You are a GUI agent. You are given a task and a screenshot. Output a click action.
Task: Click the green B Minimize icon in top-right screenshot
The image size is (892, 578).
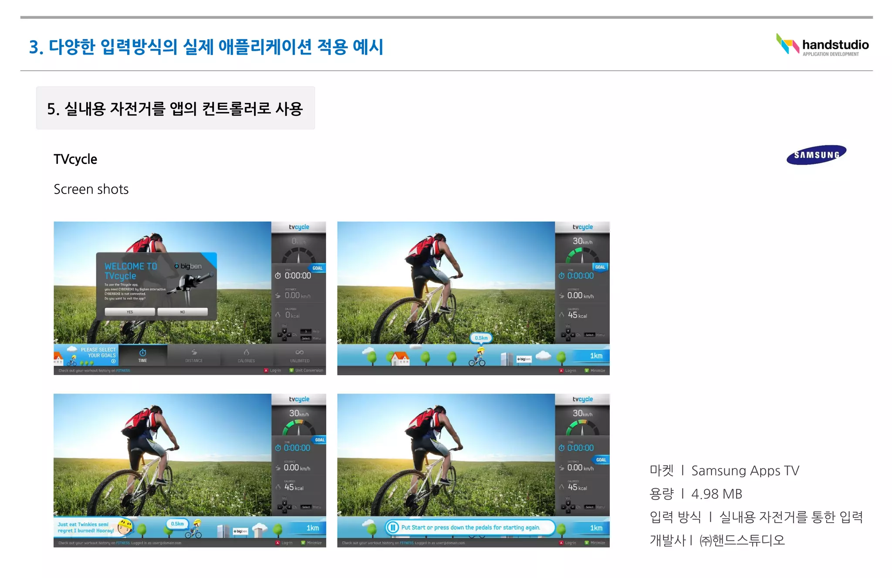(x=587, y=371)
